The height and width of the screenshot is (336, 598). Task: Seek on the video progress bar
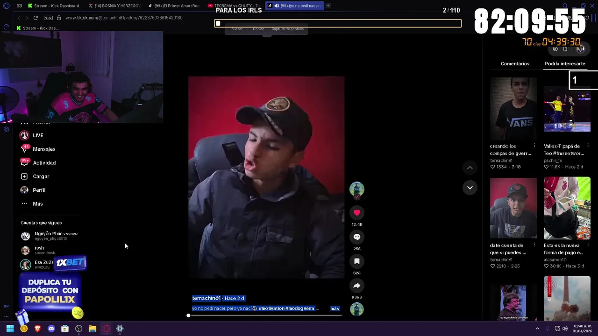coord(265,316)
